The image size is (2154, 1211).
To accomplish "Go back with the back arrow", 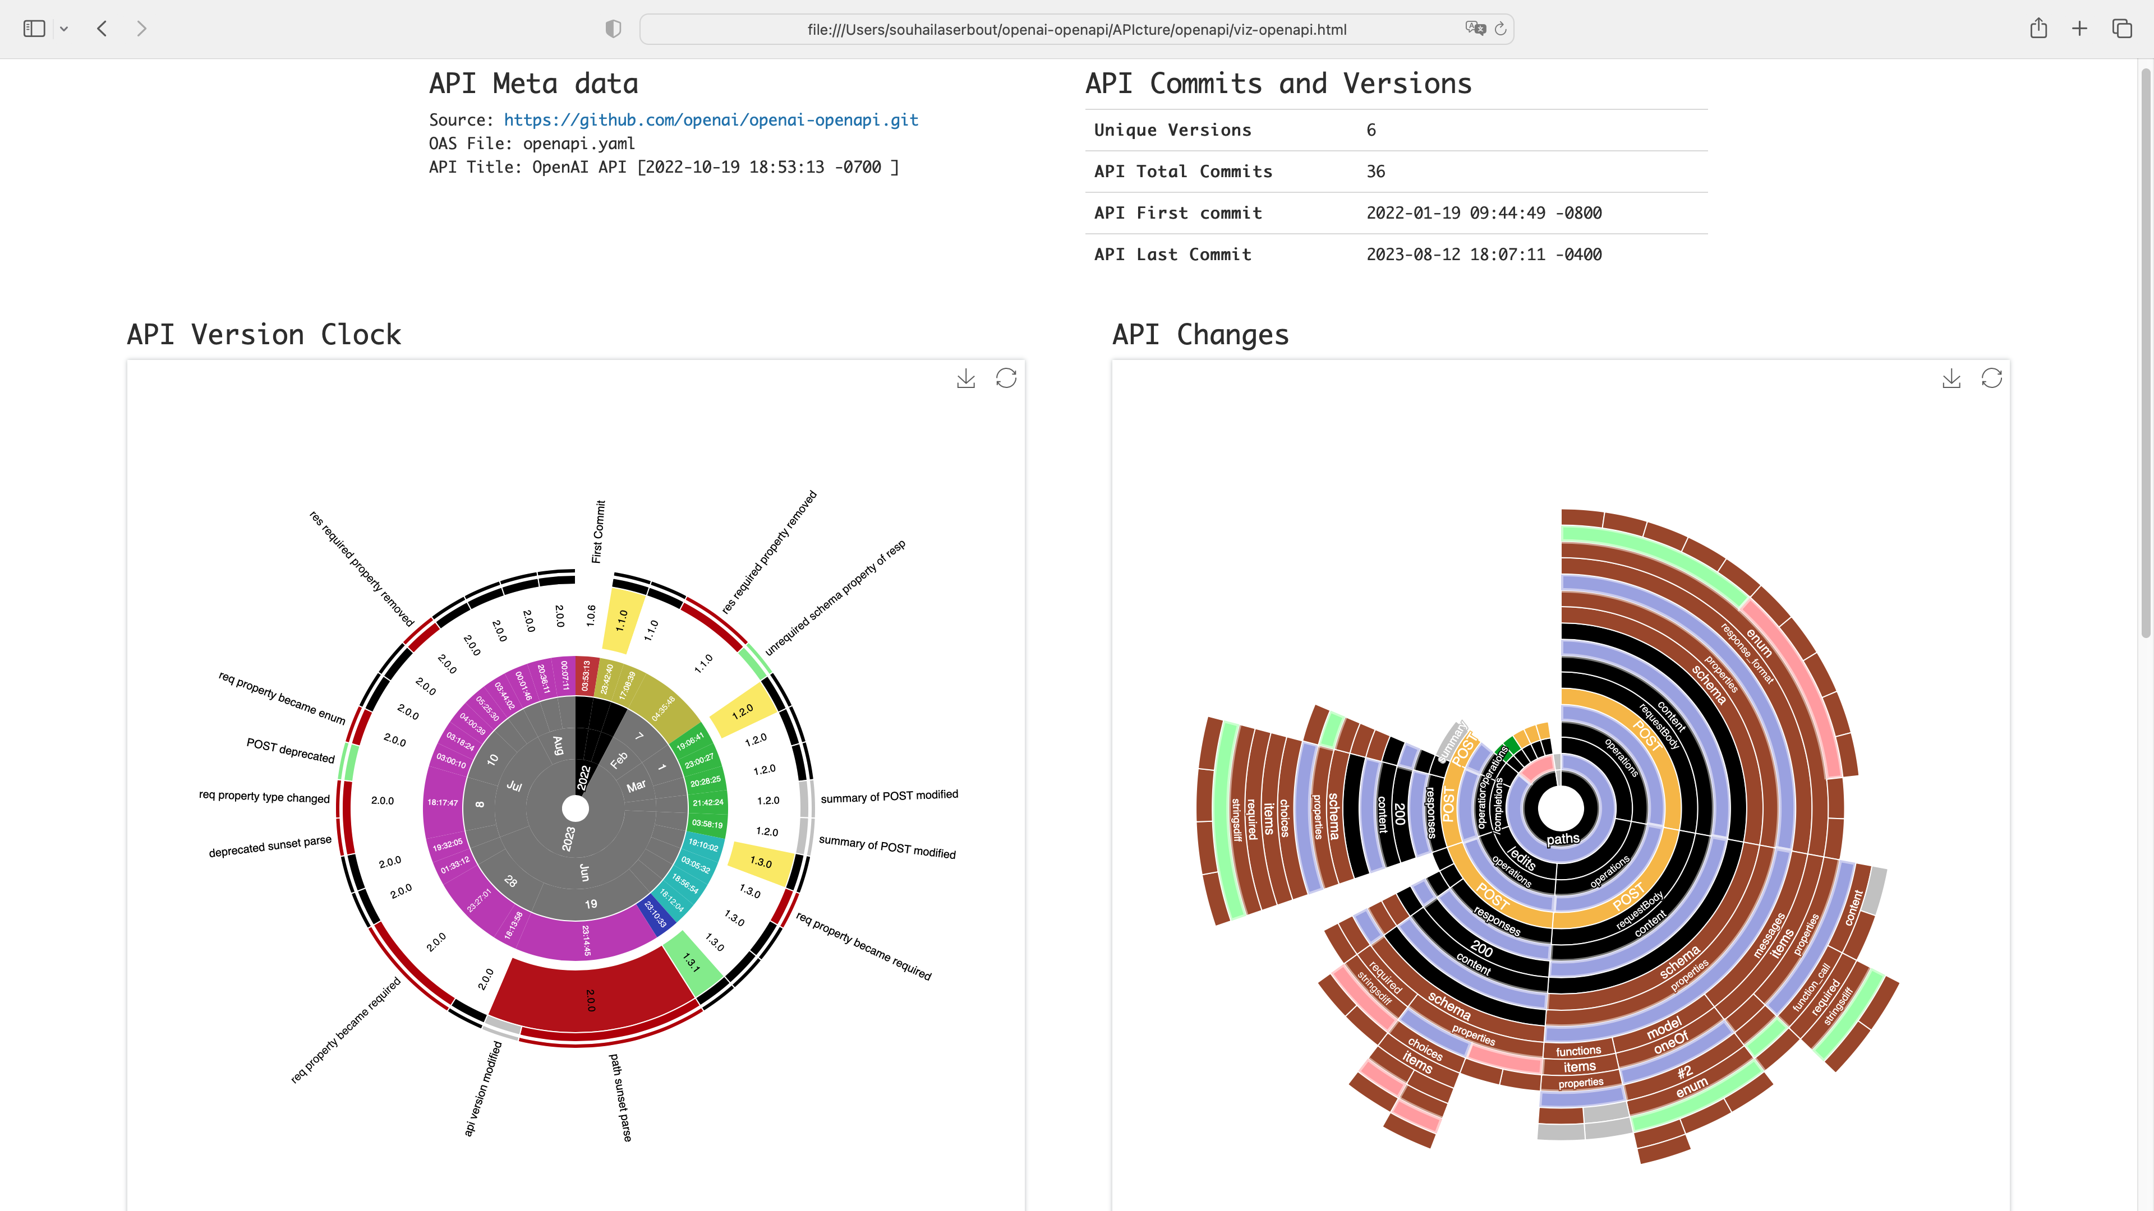I will point(102,29).
